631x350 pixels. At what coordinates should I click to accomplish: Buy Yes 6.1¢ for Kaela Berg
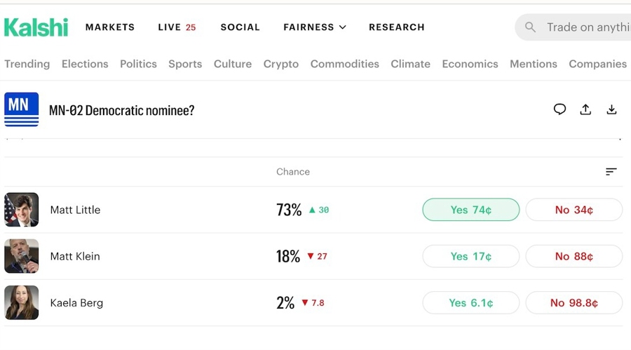pyautogui.click(x=470, y=303)
